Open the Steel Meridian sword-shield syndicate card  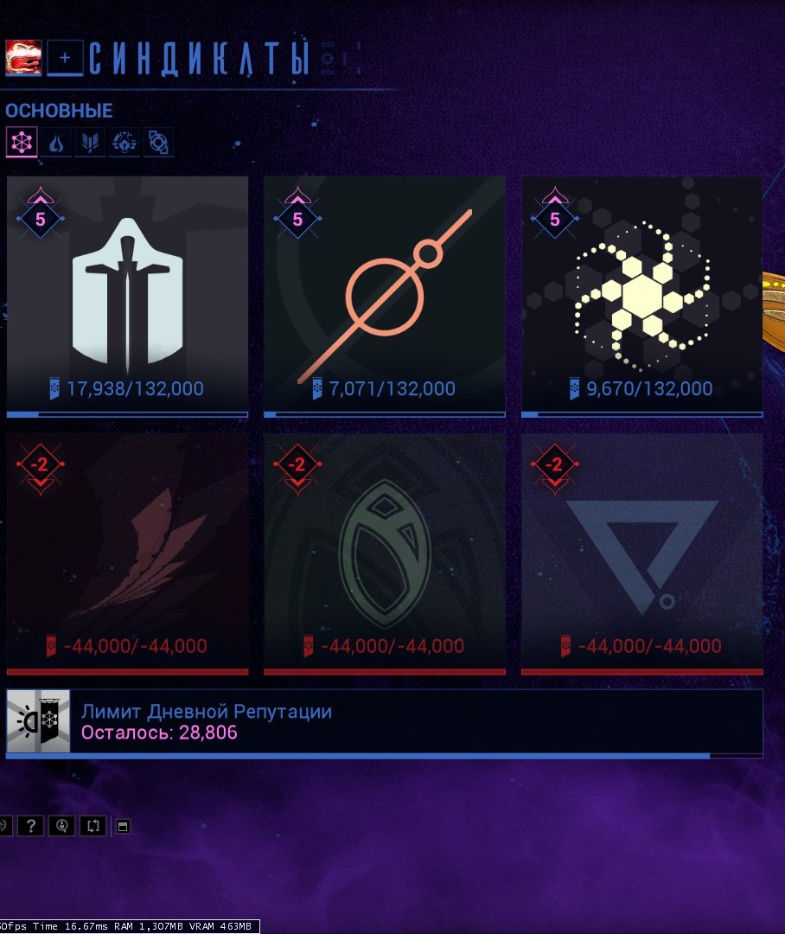[127, 297]
